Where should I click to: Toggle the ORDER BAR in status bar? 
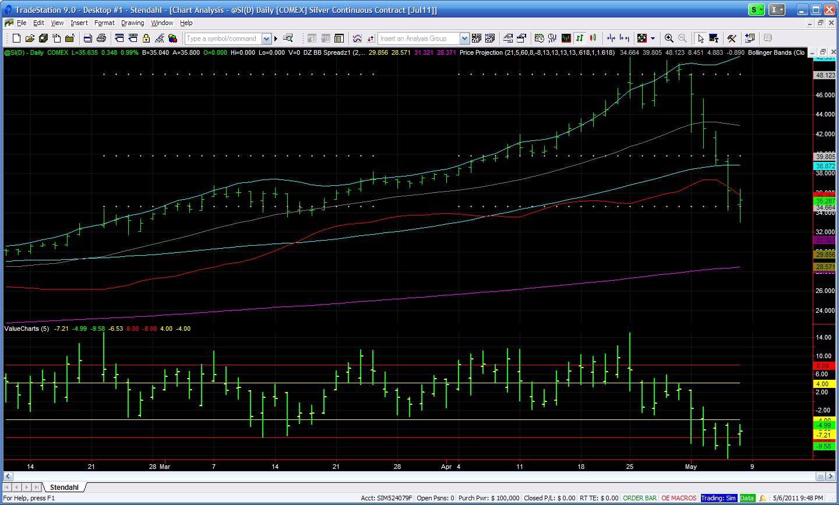coord(639,498)
